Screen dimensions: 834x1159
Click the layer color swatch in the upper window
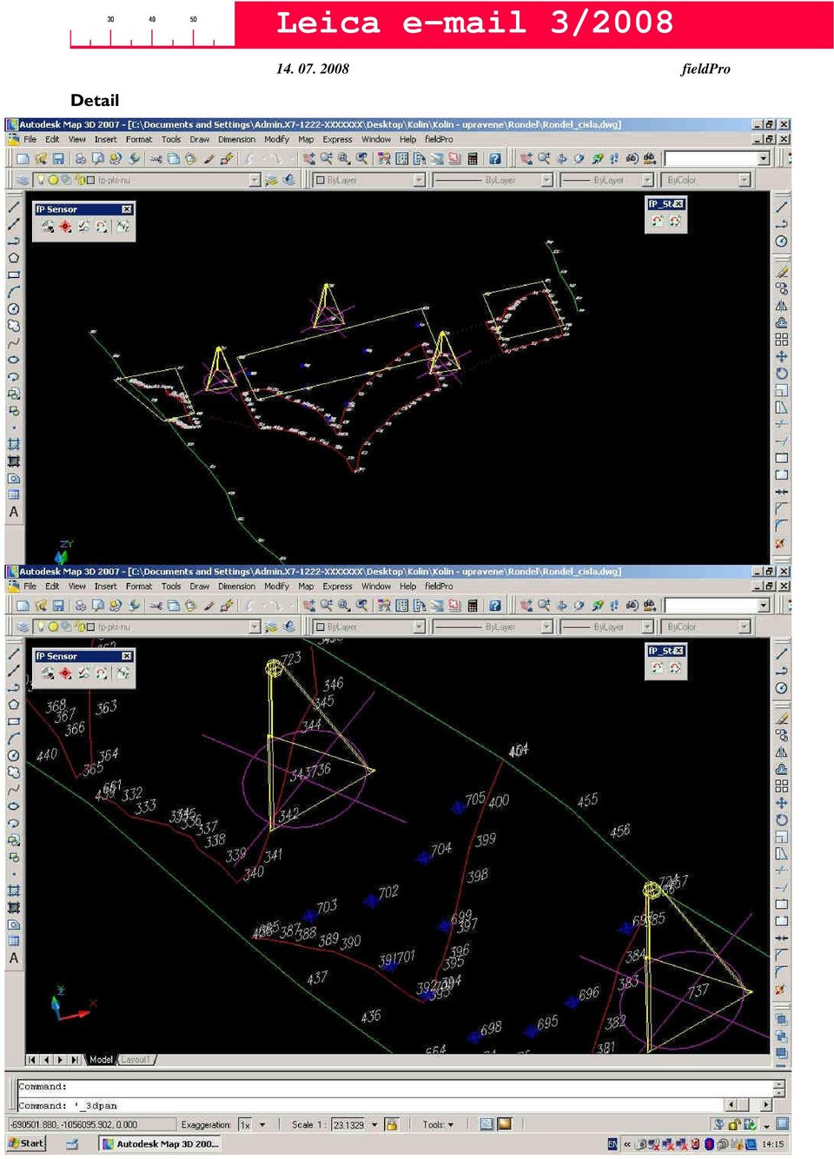click(90, 180)
